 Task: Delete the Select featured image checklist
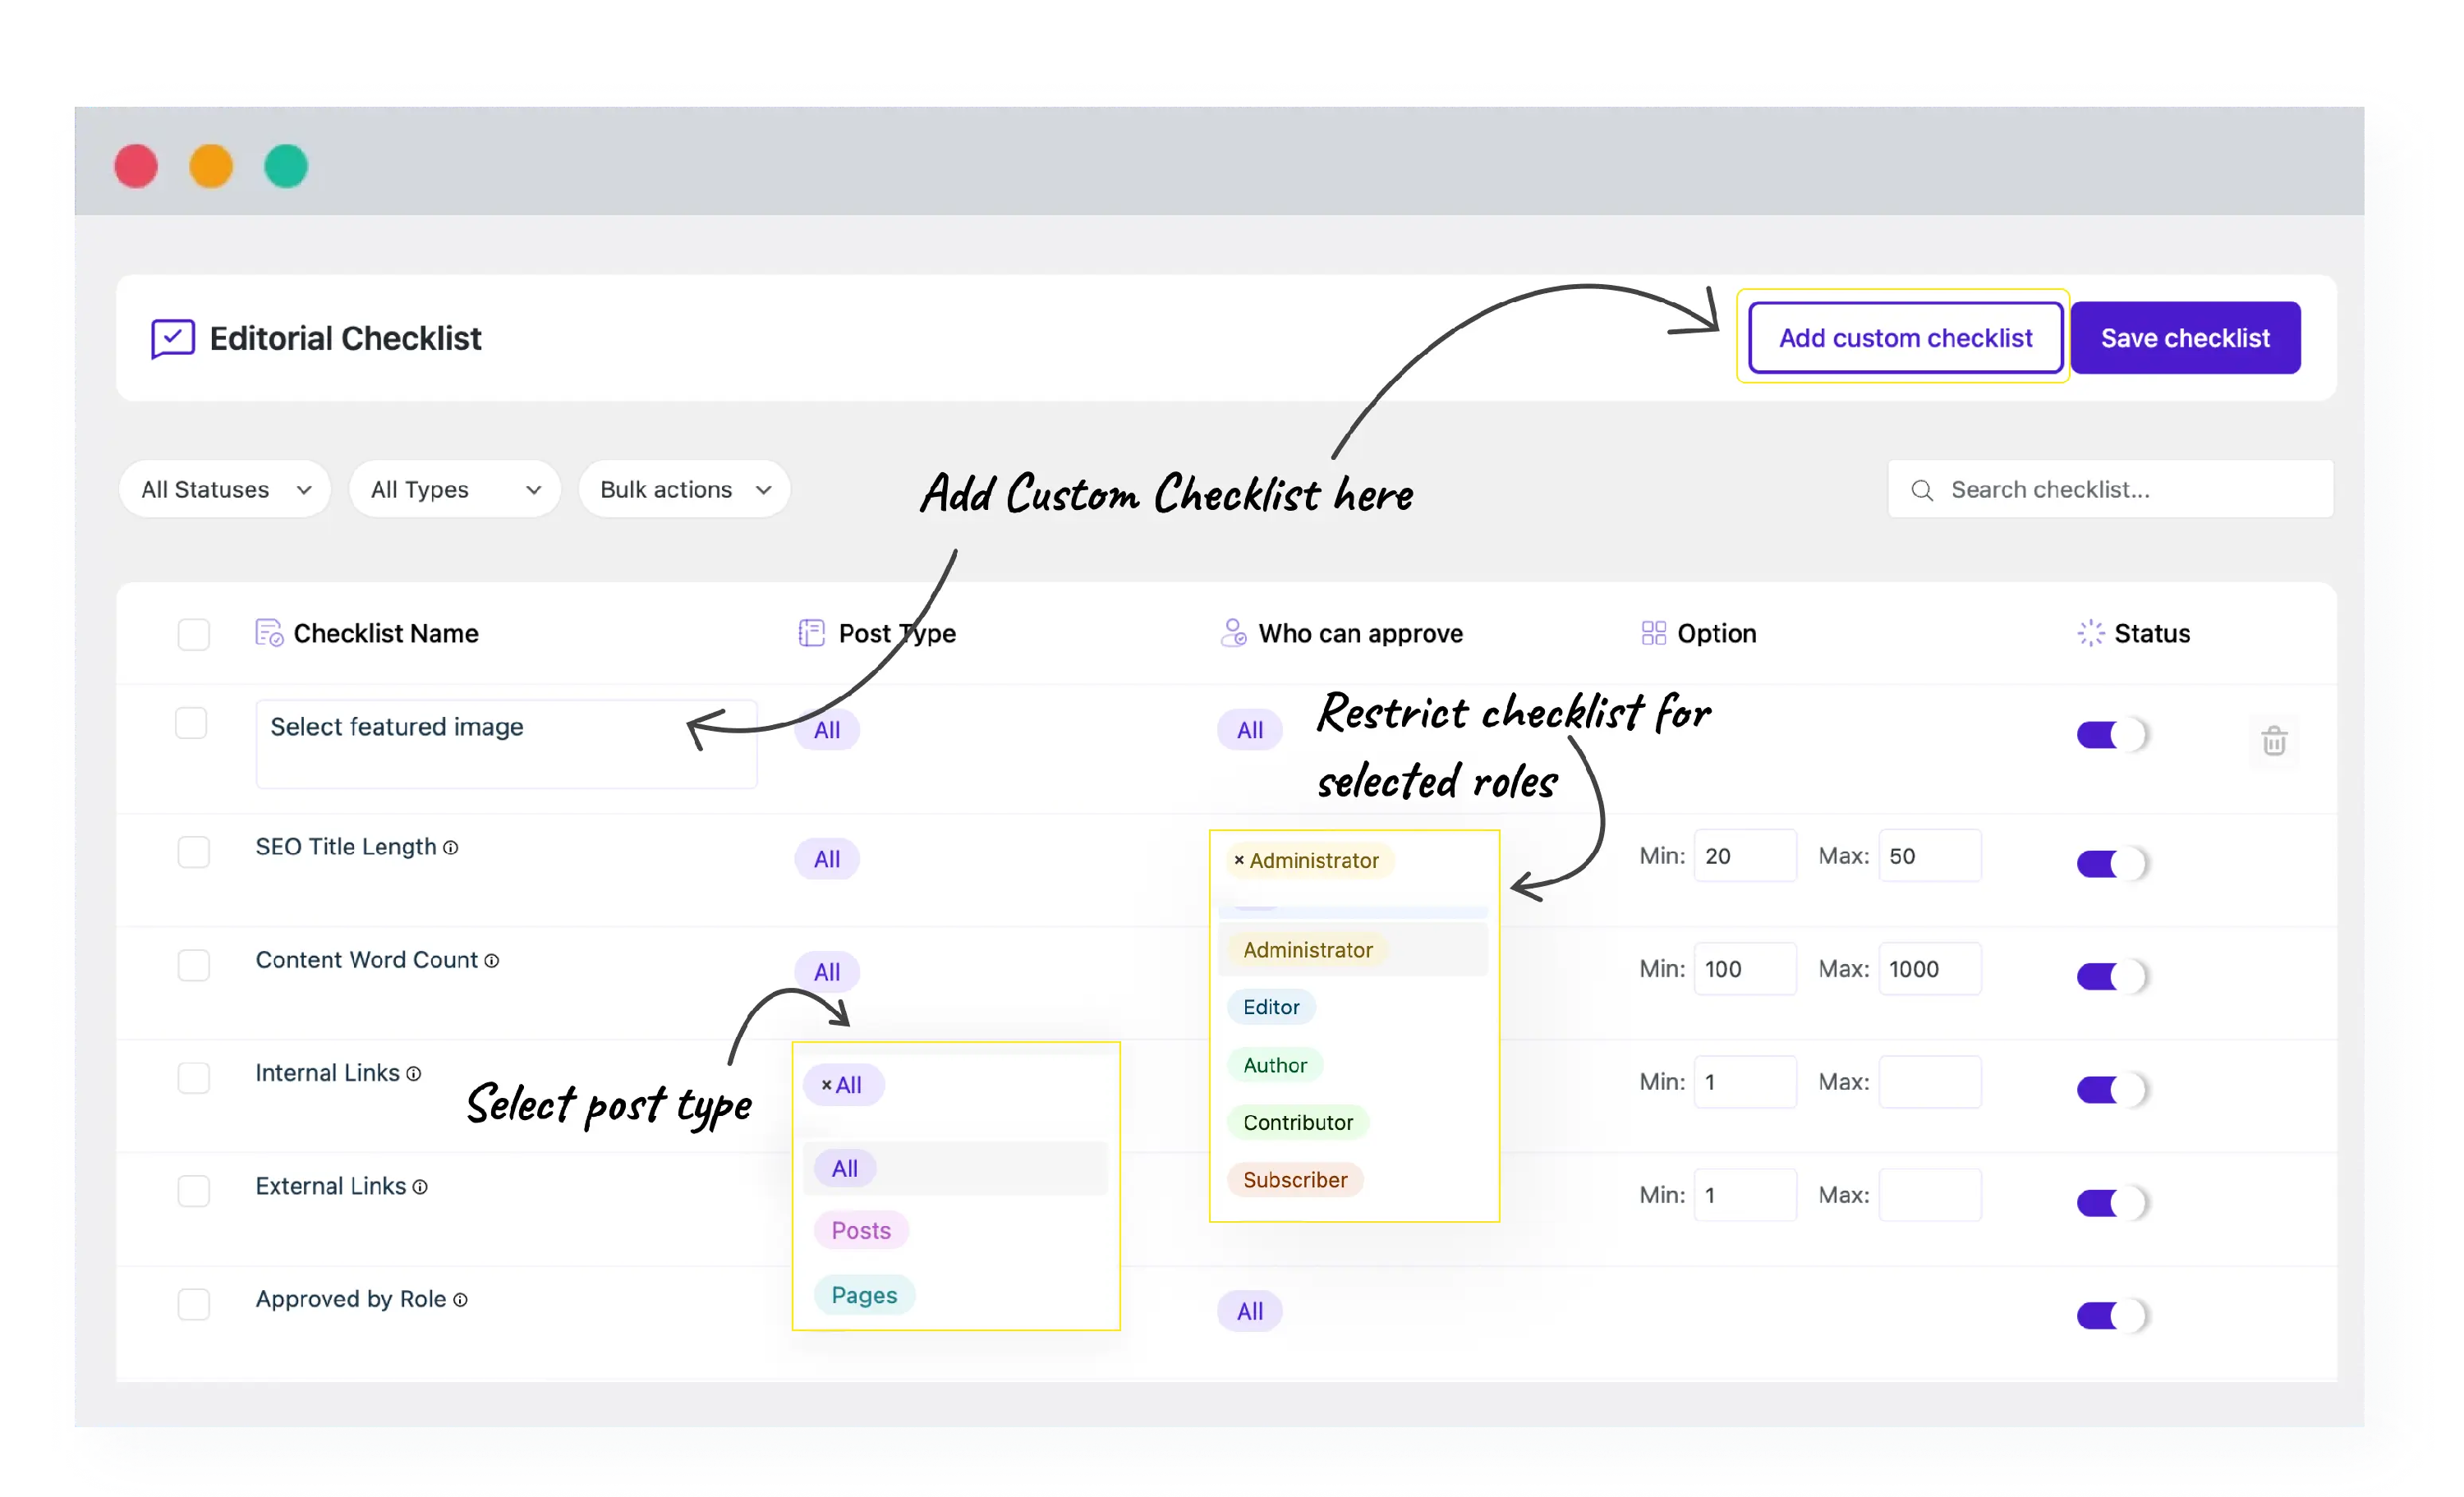click(x=2274, y=741)
